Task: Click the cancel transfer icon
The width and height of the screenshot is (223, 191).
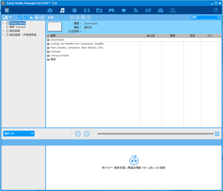Action: tap(217, 134)
